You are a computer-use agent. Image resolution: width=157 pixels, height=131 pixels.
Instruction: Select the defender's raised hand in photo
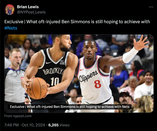pos(141,43)
